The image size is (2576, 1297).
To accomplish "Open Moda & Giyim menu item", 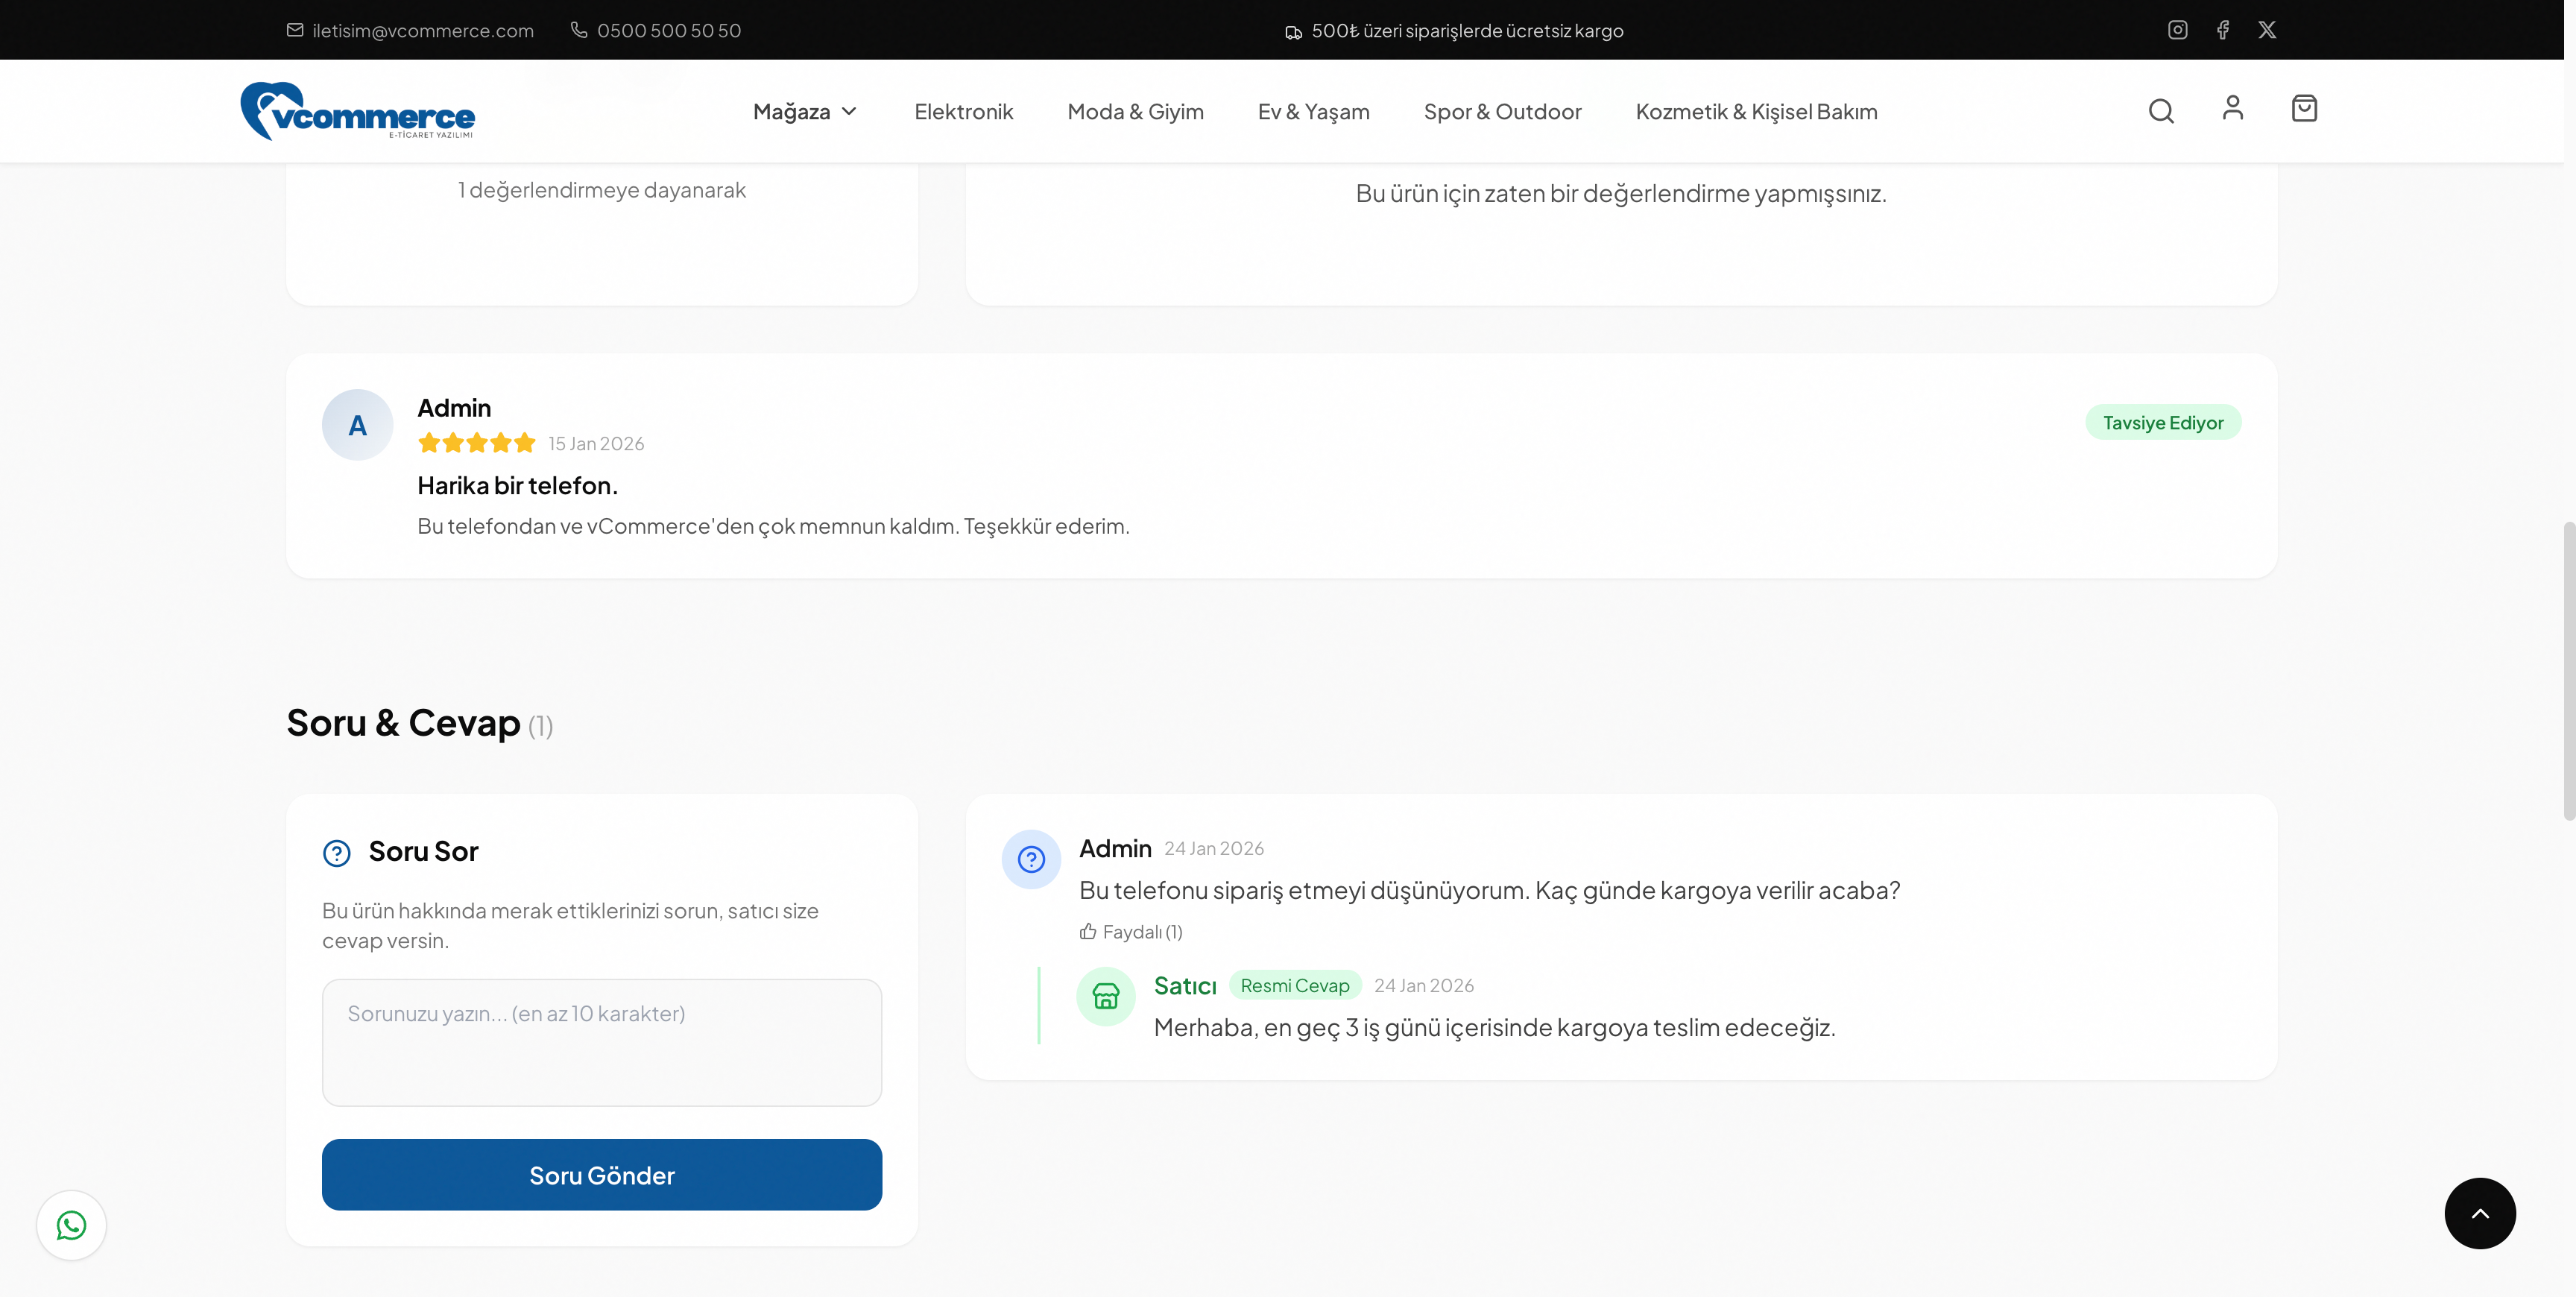I will 1135,111.
